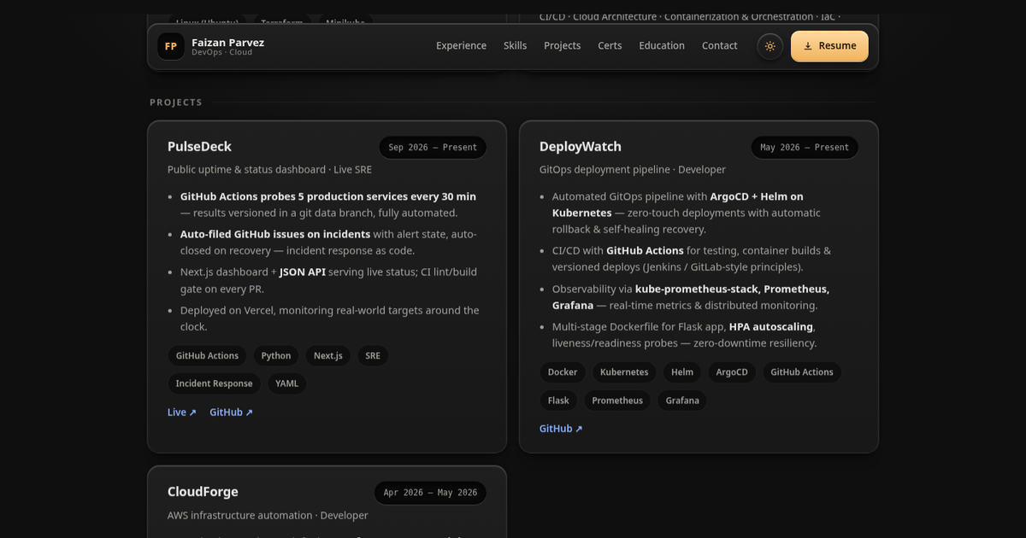This screenshot has width=1026, height=538.
Task: Open the Certs nav link
Action: (x=610, y=46)
